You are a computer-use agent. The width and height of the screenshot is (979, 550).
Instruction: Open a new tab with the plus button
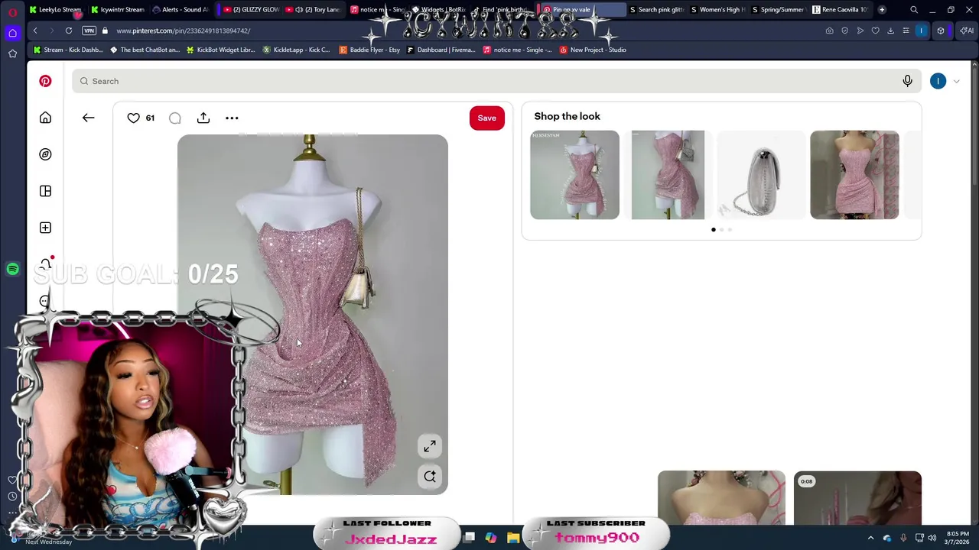click(x=882, y=9)
